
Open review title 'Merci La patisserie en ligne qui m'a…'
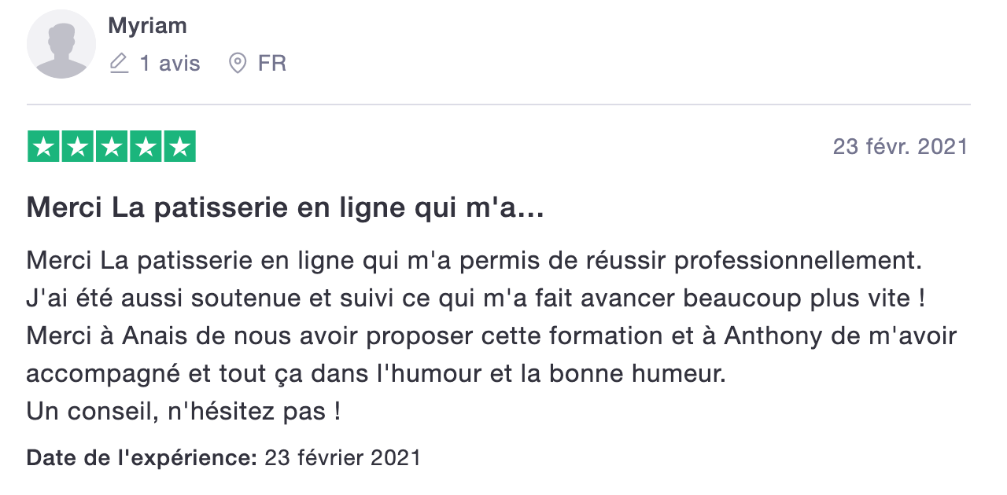point(286,209)
